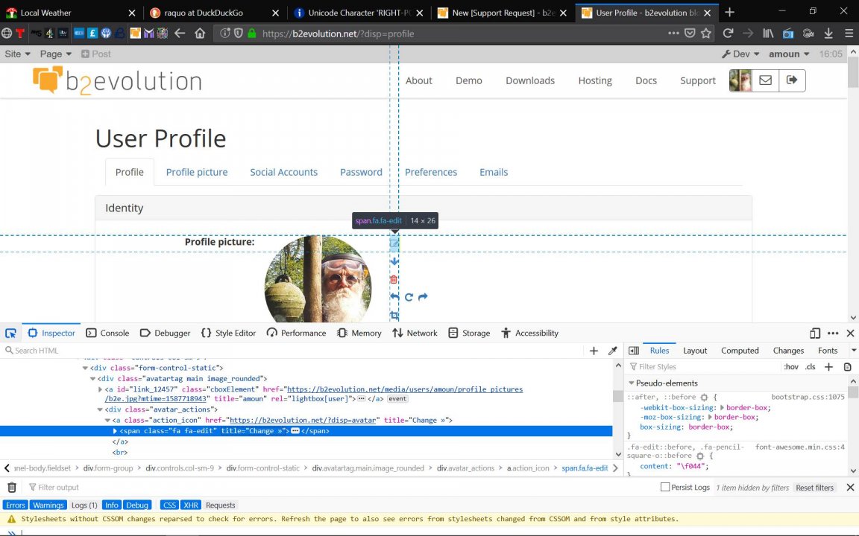Bookmark this page with the star

coord(706,33)
